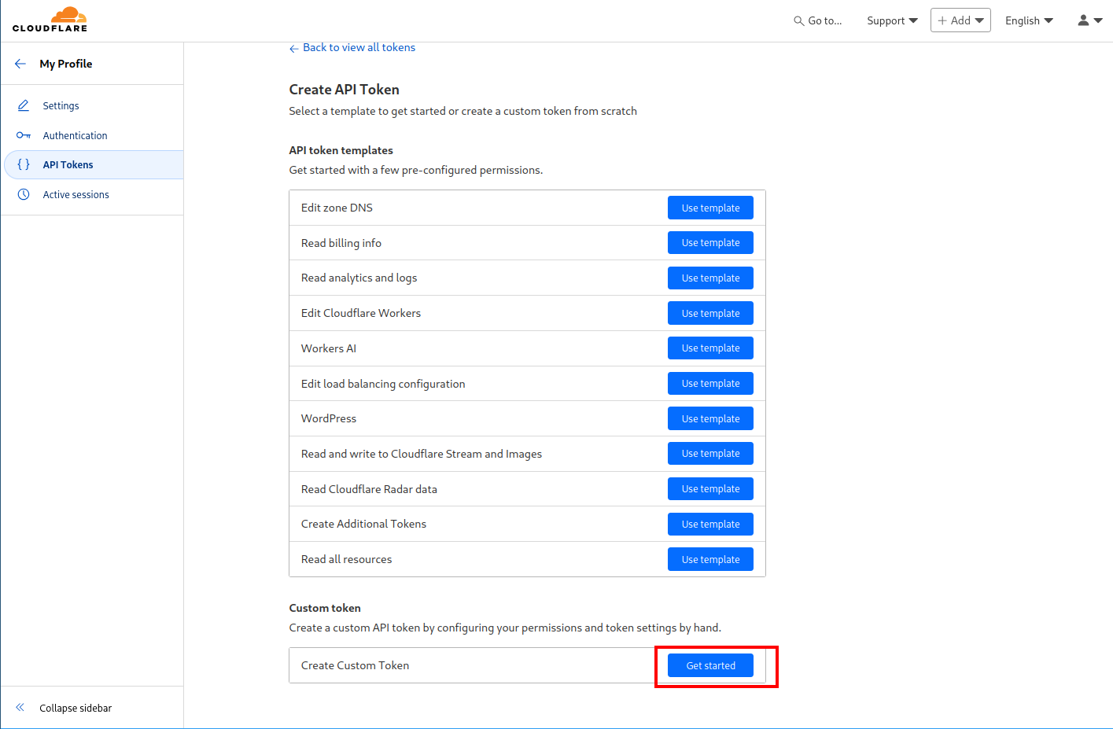The width and height of the screenshot is (1113, 729).
Task: Click the Go to... search field
Action: 818,20
